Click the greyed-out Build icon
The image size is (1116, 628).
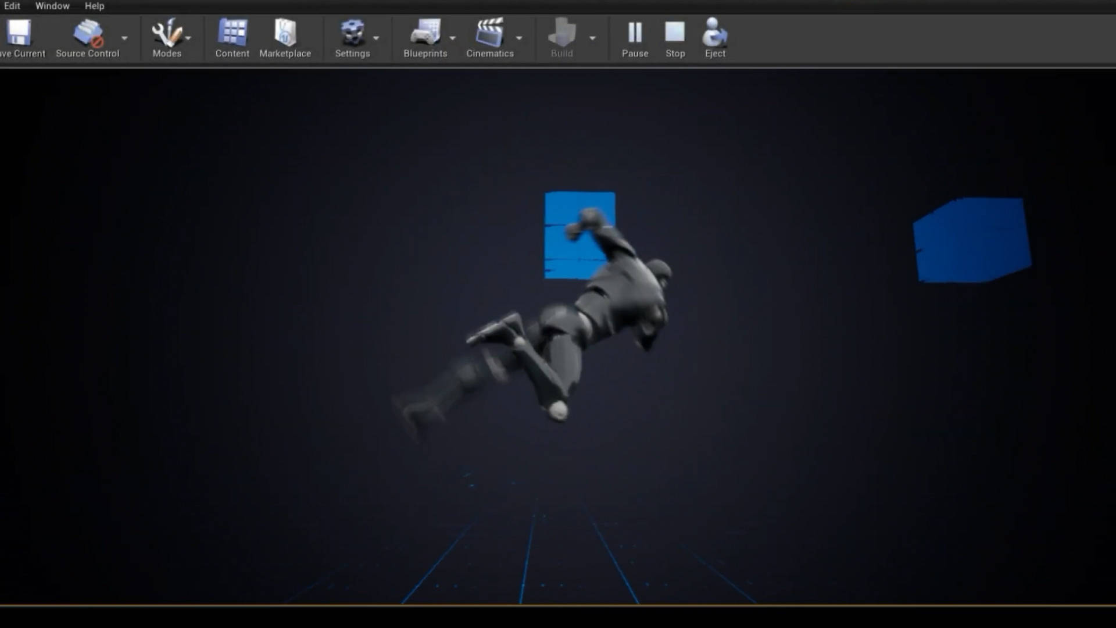coord(561,33)
